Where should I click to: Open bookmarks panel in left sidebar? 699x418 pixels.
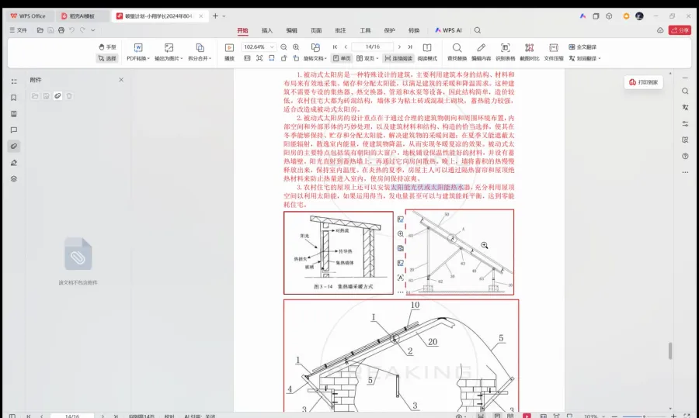point(14,98)
